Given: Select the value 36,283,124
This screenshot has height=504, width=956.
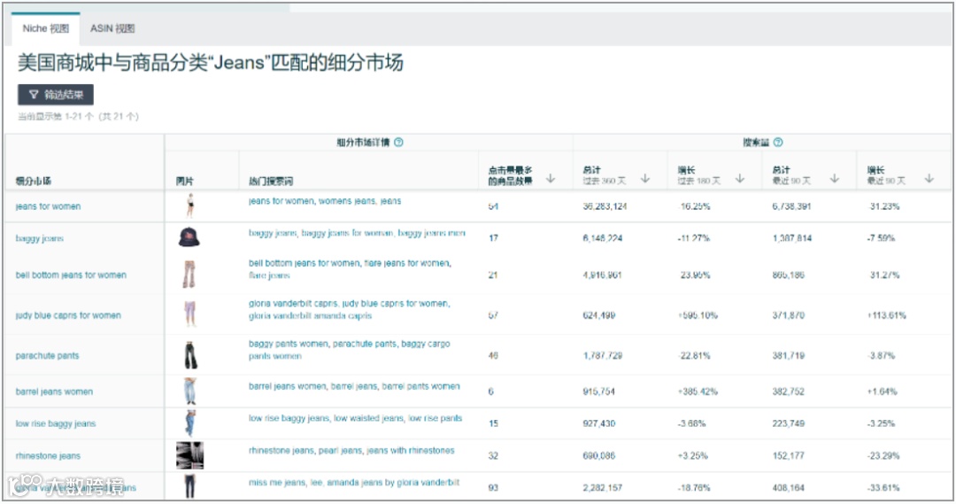Looking at the screenshot, I should click(605, 206).
